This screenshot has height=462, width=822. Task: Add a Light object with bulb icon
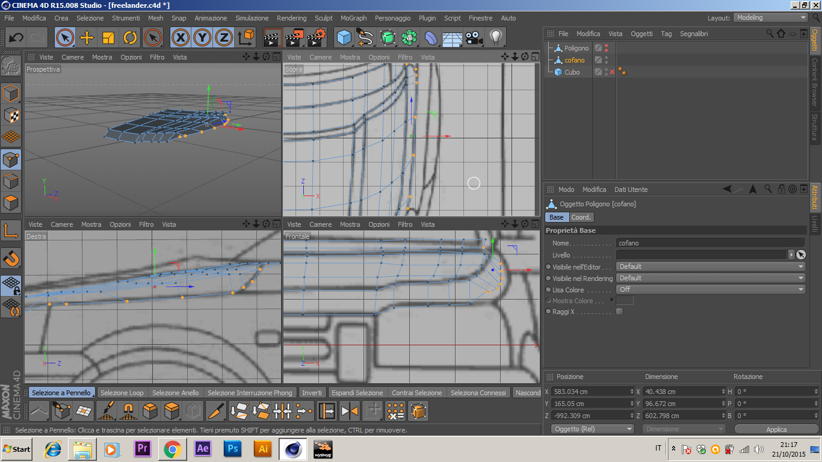pos(496,38)
